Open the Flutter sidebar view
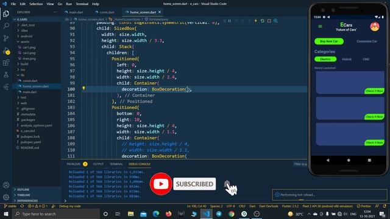390x219 pixels. click(6, 86)
